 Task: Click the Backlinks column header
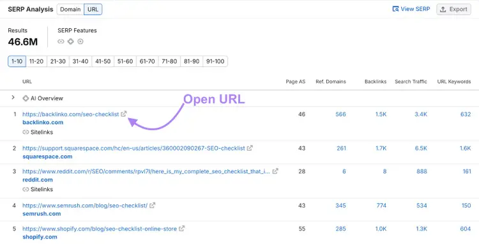[x=376, y=82]
